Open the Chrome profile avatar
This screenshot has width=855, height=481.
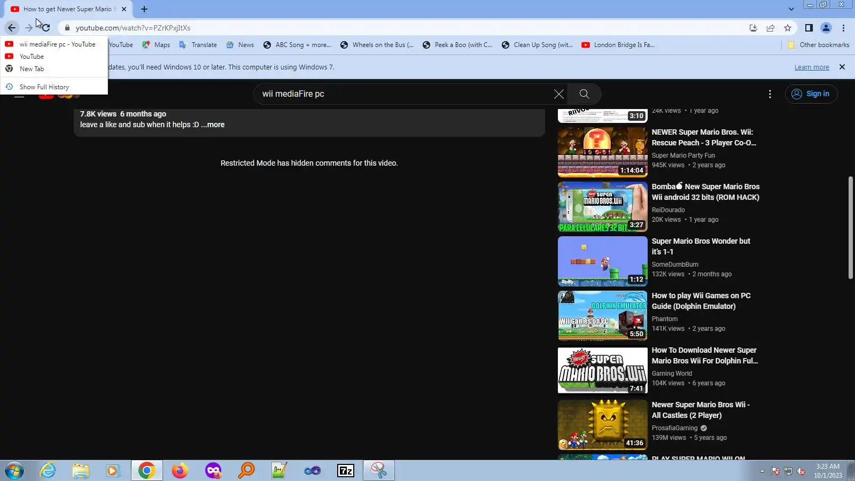coord(826,28)
